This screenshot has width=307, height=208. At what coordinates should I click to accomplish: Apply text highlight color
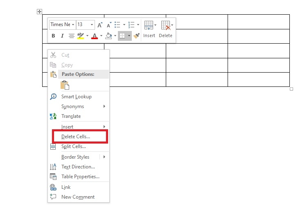click(x=81, y=36)
